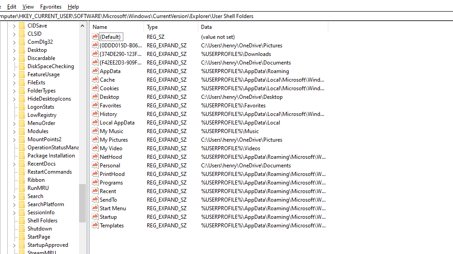The width and height of the screenshot is (453, 254).
Task: Click the Shutdown folder icon
Action: tap(22, 229)
